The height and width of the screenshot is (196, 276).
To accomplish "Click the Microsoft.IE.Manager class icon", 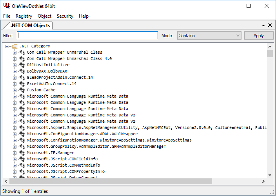I will pyautogui.click(x=22, y=153).
